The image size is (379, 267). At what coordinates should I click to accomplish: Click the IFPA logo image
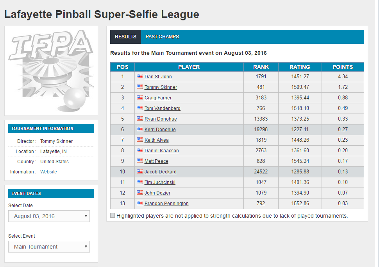click(x=51, y=70)
